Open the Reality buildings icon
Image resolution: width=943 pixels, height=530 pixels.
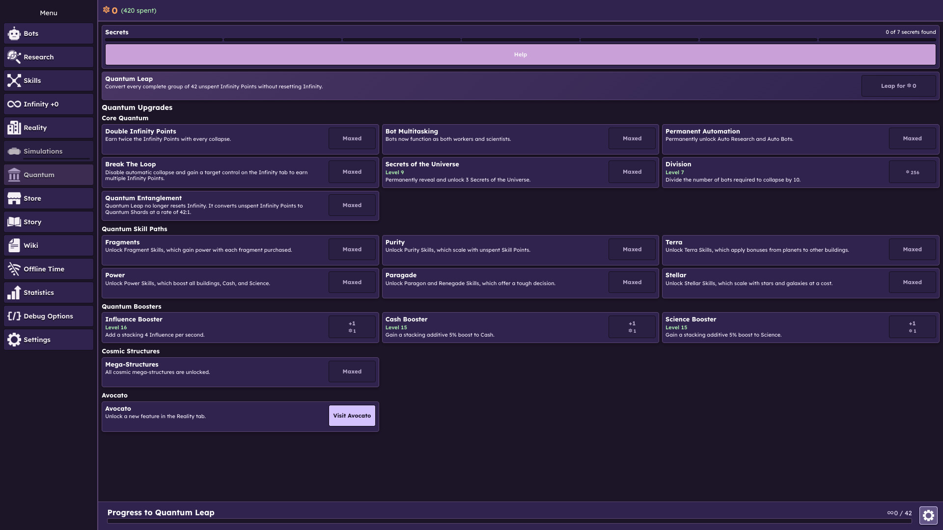(x=14, y=128)
